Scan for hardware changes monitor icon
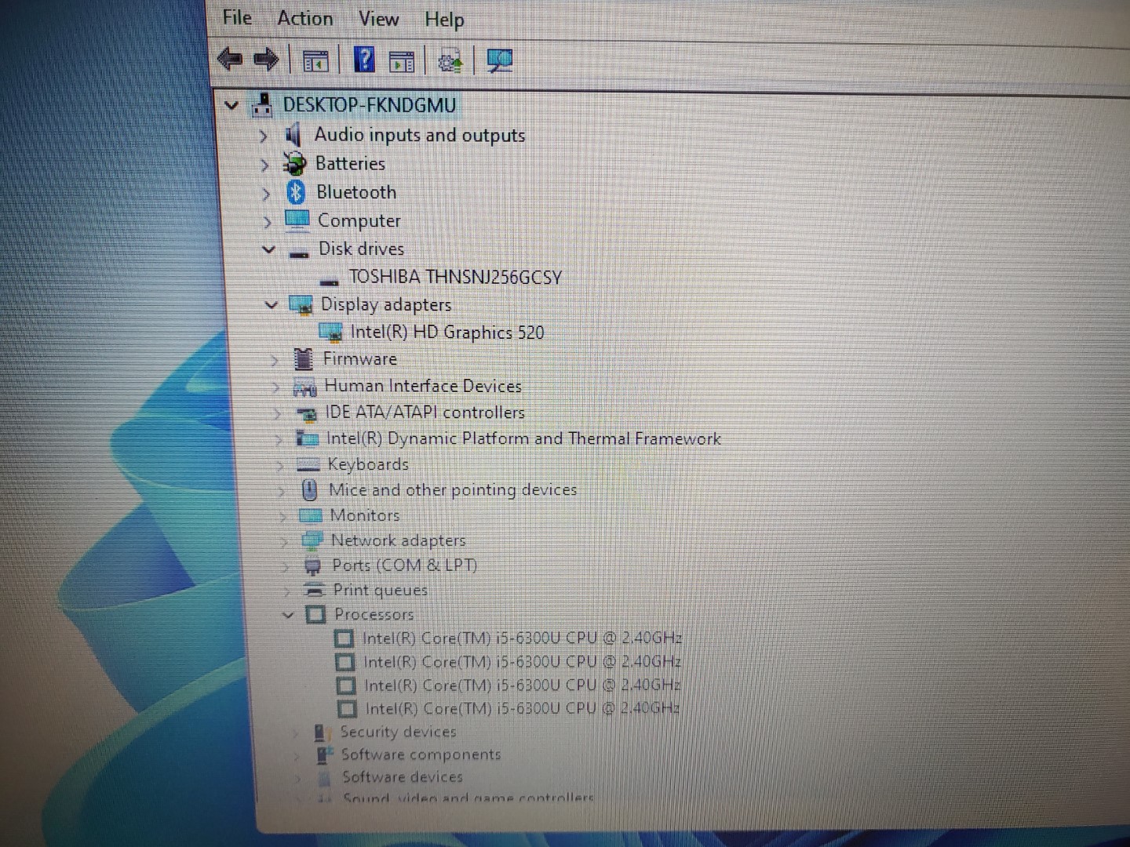Image resolution: width=1130 pixels, height=847 pixels. pyautogui.click(x=499, y=60)
